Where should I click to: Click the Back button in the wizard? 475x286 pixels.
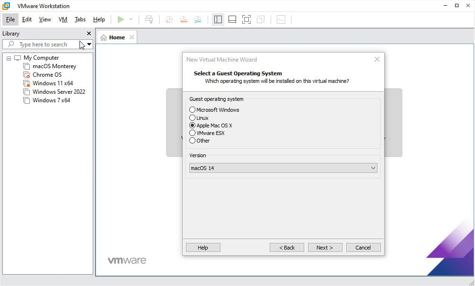tap(287, 248)
